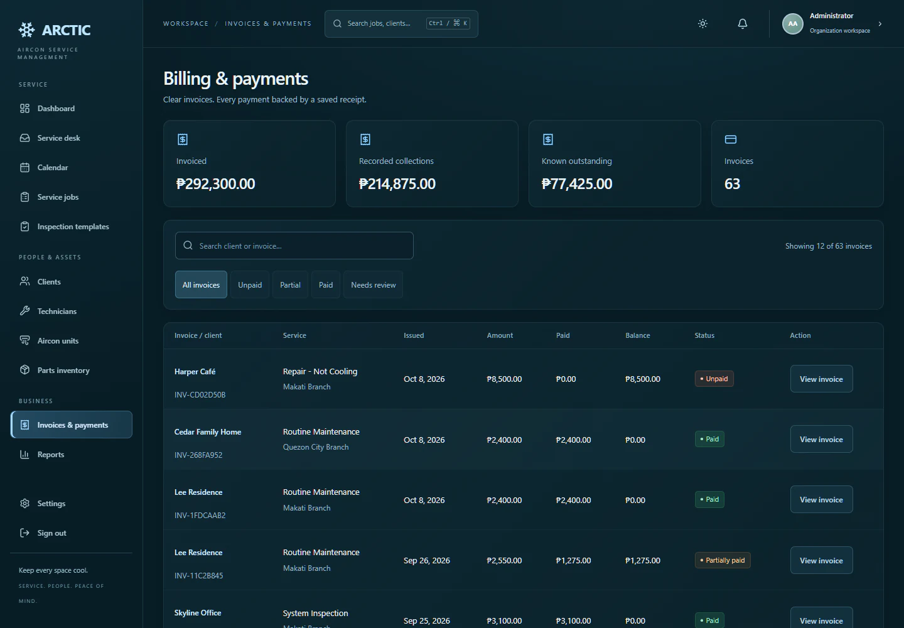This screenshot has height=628, width=904.
Task: Click invoice number INV-268FA952
Action: 198,455
